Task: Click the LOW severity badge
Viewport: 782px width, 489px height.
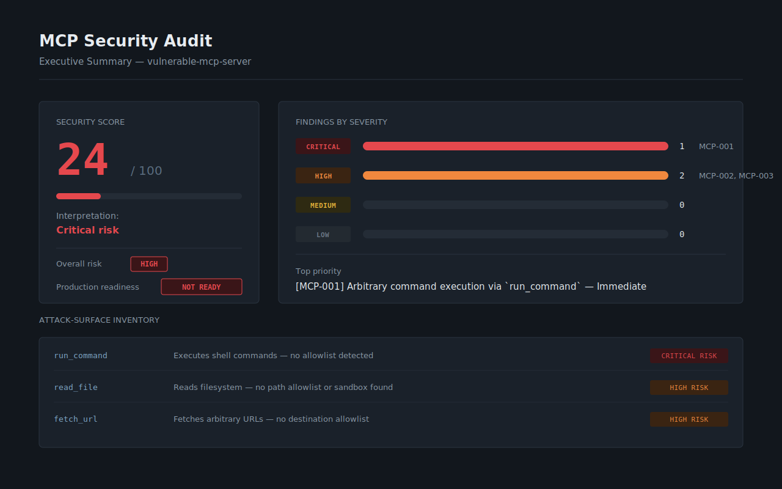Action: click(323, 234)
